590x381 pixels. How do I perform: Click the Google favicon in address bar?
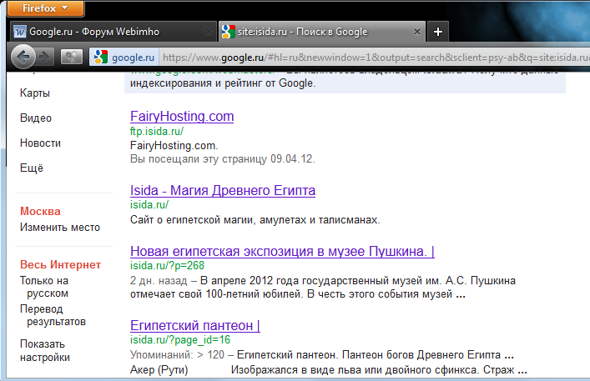click(x=101, y=58)
